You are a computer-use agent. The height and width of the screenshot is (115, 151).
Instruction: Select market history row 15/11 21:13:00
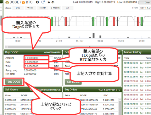137,108
